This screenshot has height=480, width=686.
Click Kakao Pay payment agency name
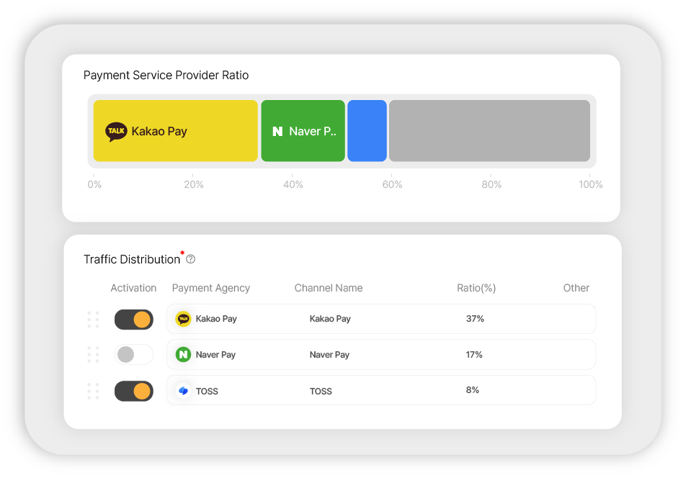coord(216,319)
